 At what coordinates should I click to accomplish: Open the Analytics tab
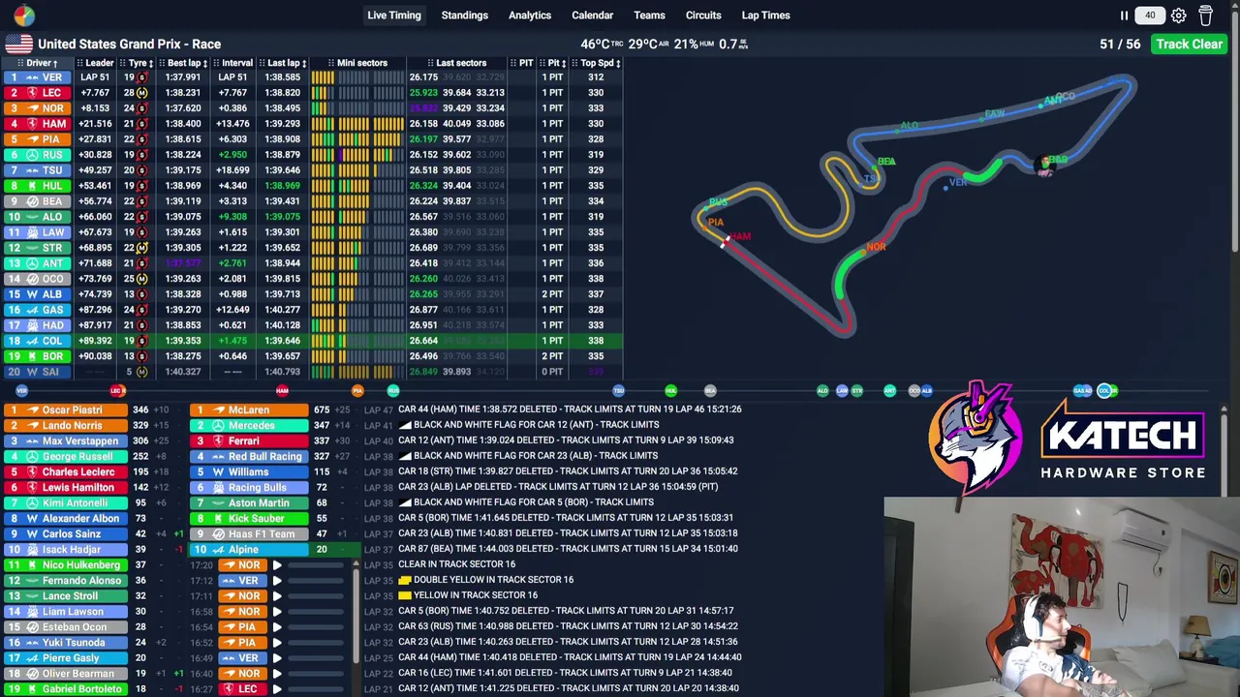[x=530, y=15]
